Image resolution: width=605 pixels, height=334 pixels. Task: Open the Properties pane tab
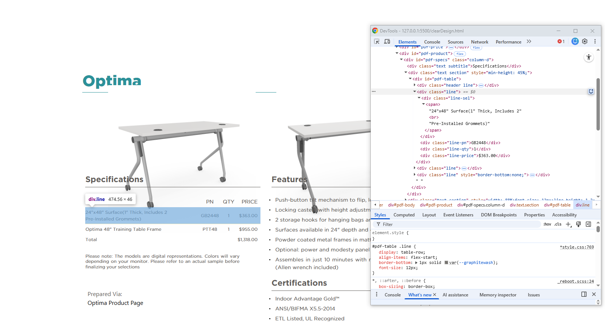pos(534,215)
